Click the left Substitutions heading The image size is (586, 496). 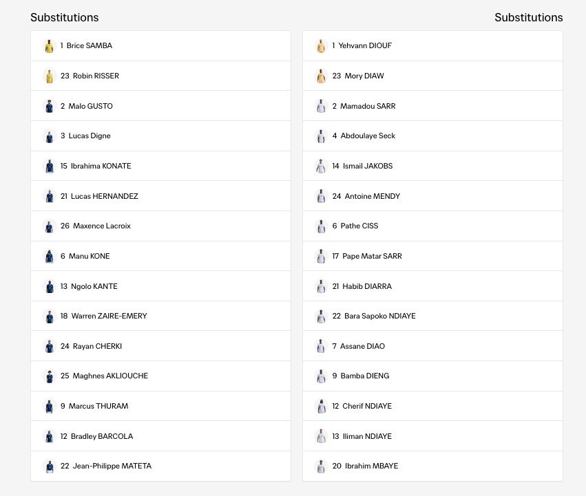[x=65, y=18]
